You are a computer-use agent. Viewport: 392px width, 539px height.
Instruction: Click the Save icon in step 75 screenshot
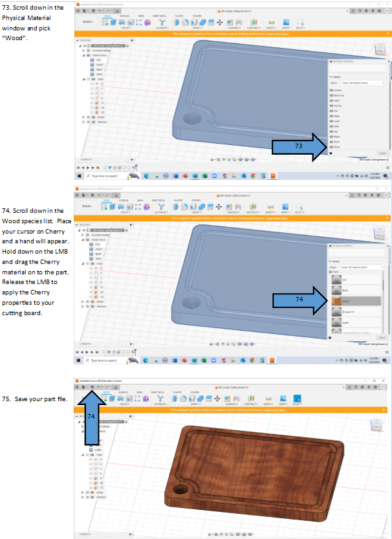pyautogui.click(x=92, y=387)
